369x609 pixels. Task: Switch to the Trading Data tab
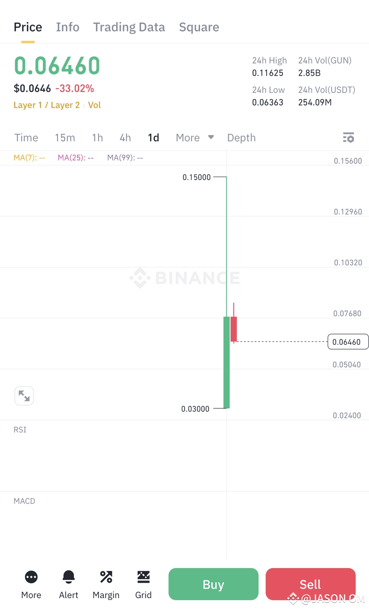click(129, 27)
